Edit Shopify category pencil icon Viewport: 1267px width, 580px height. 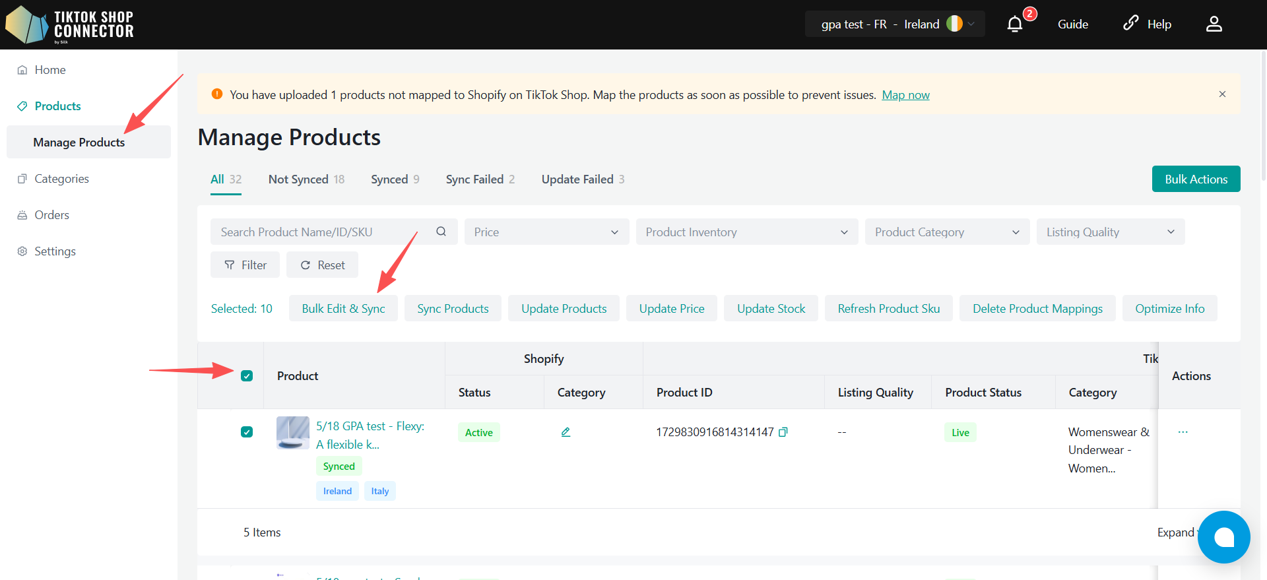[x=566, y=432]
